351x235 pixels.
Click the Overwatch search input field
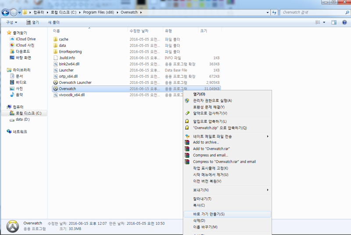click(x=312, y=13)
